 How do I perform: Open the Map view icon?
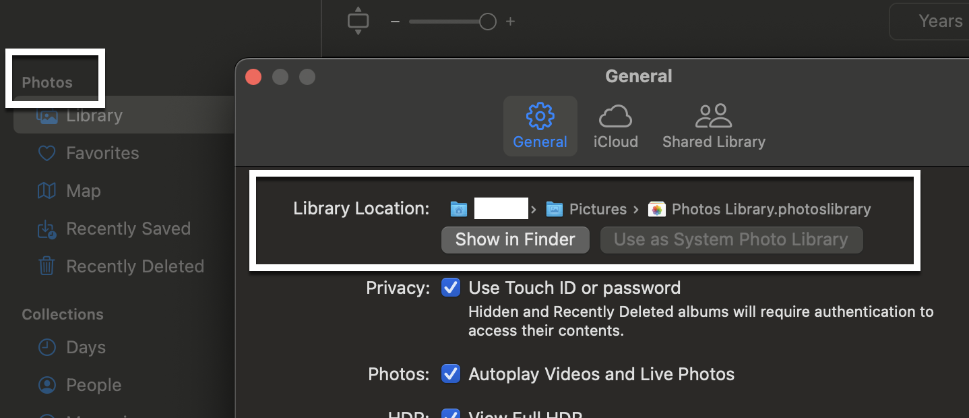[46, 191]
